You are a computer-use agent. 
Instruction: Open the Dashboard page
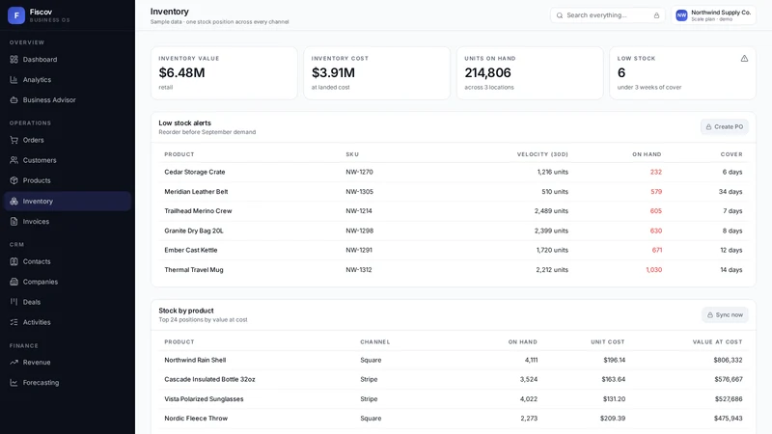click(x=68, y=60)
